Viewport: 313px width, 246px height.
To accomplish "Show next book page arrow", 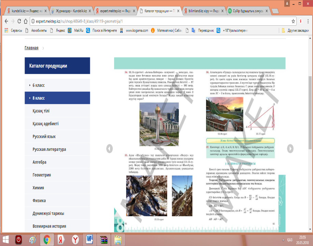I will [290, 149].
